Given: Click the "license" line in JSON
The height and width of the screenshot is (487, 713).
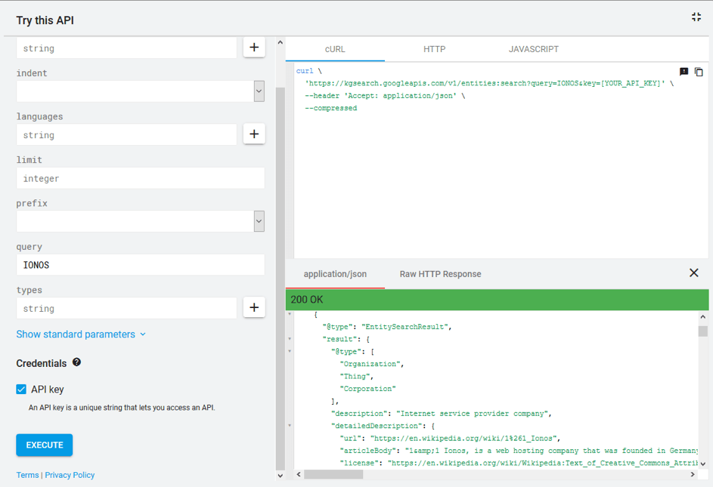Looking at the screenshot, I should (x=519, y=463).
